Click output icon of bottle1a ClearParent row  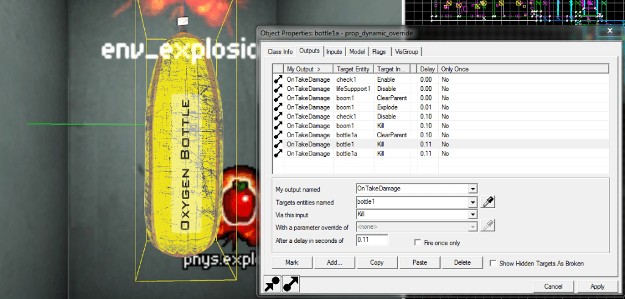click(278, 135)
